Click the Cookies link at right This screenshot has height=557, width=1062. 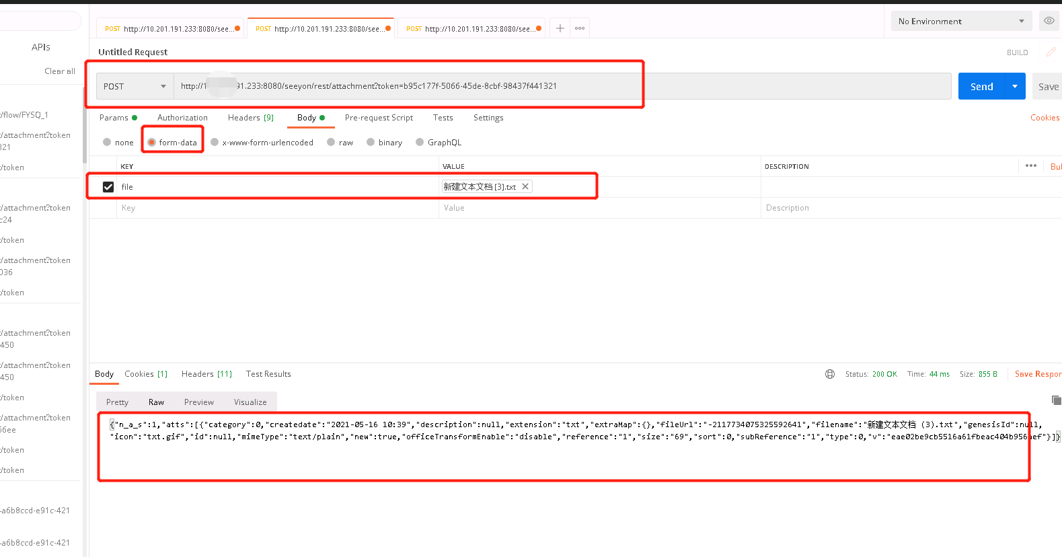[1045, 117]
